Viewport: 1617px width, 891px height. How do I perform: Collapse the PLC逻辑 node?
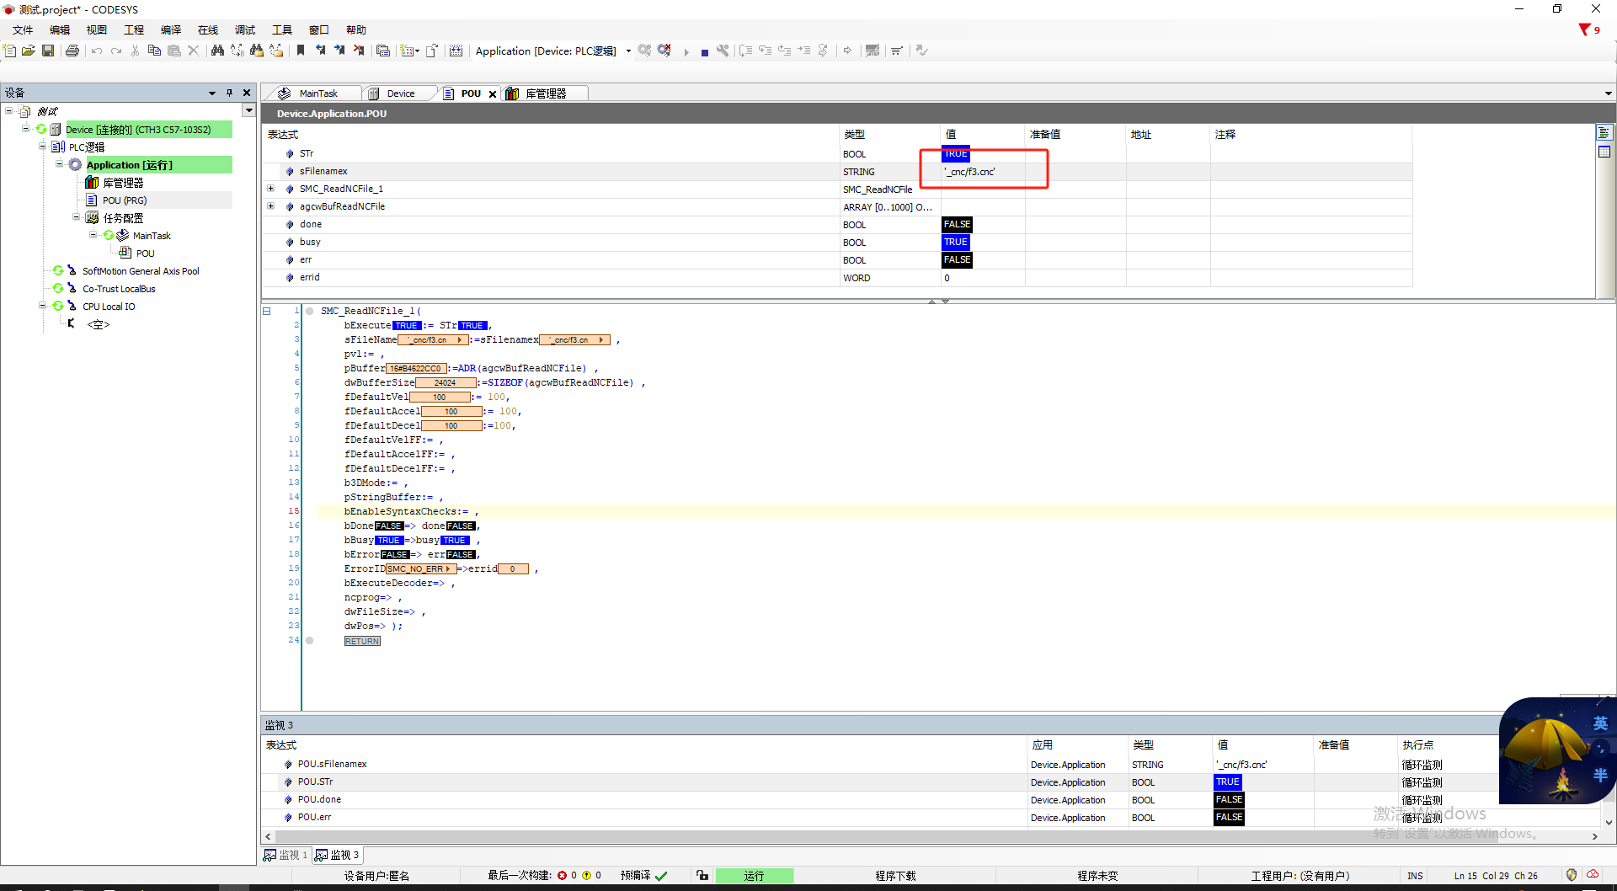pos(42,147)
